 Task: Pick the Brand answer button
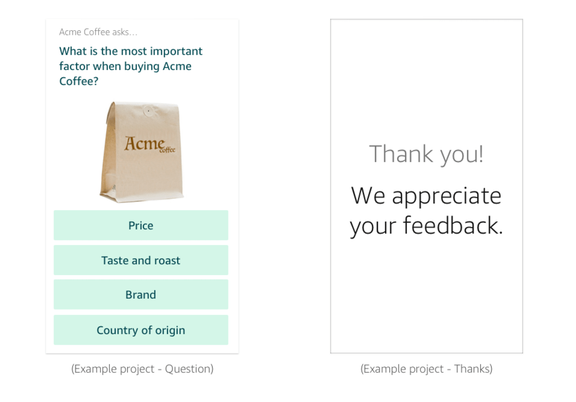141,294
